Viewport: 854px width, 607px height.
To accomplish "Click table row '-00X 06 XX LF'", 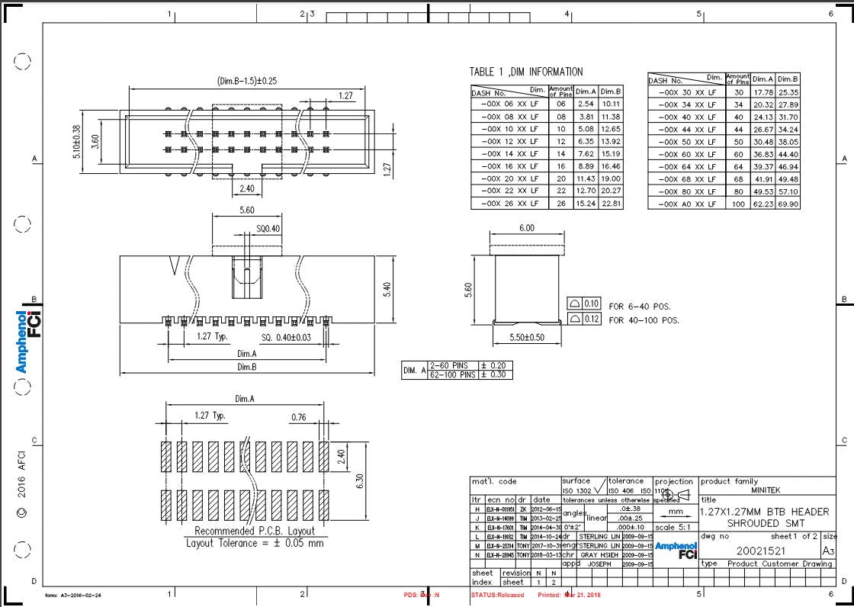I will click(547, 104).
